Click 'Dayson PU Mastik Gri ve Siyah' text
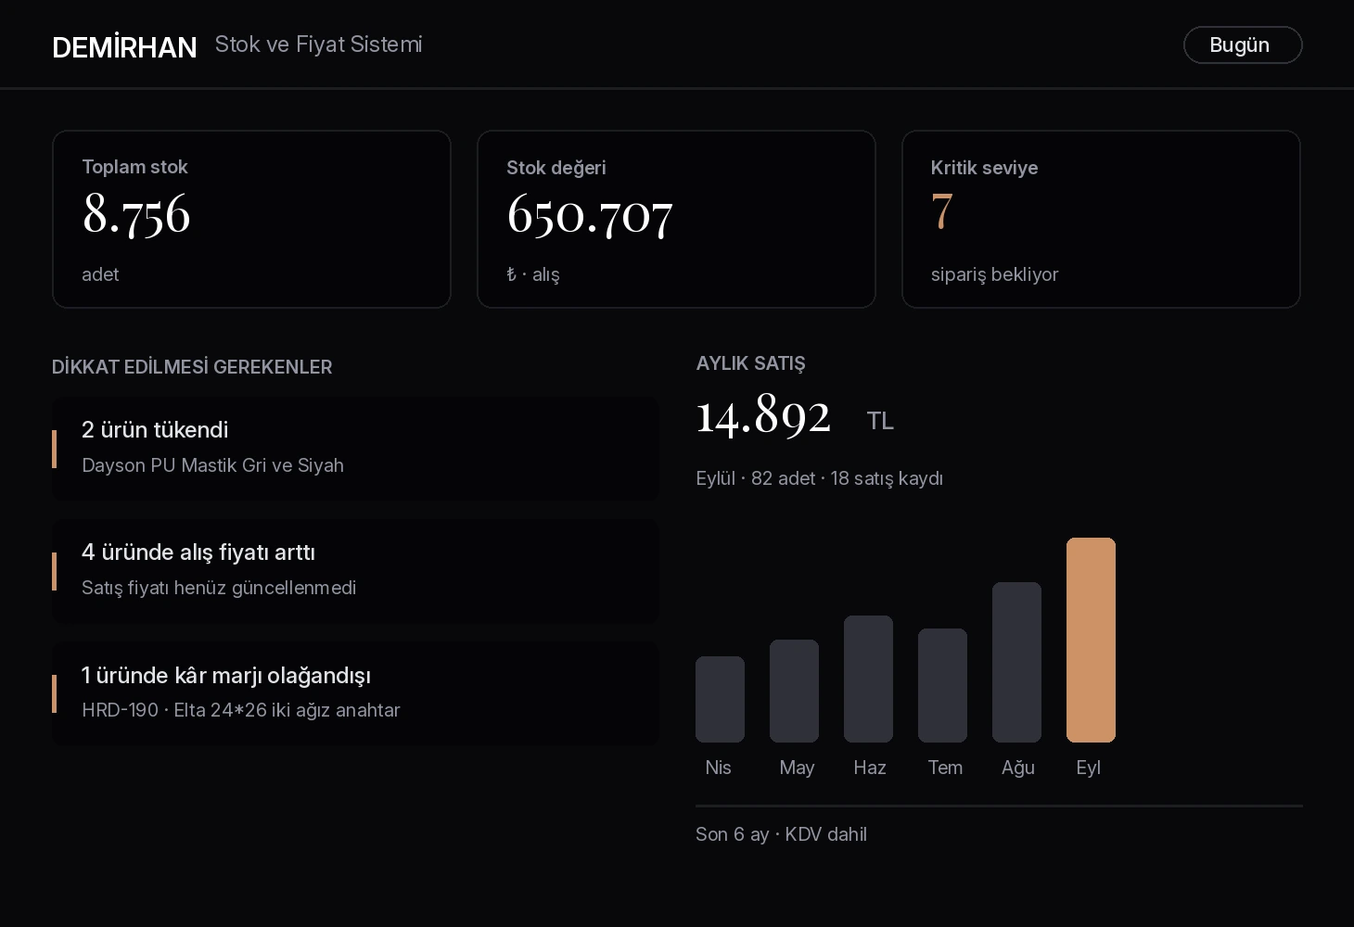 pyautogui.click(x=212, y=465)
